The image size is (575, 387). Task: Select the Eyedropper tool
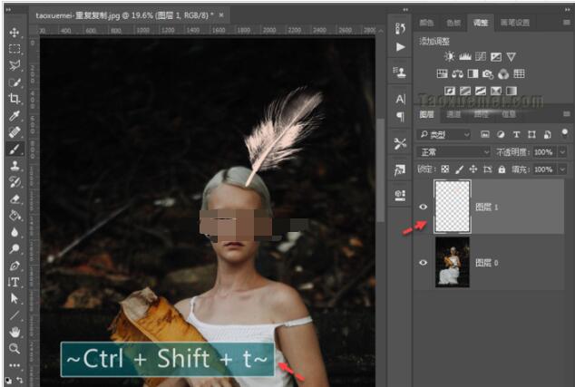[15, 115]
